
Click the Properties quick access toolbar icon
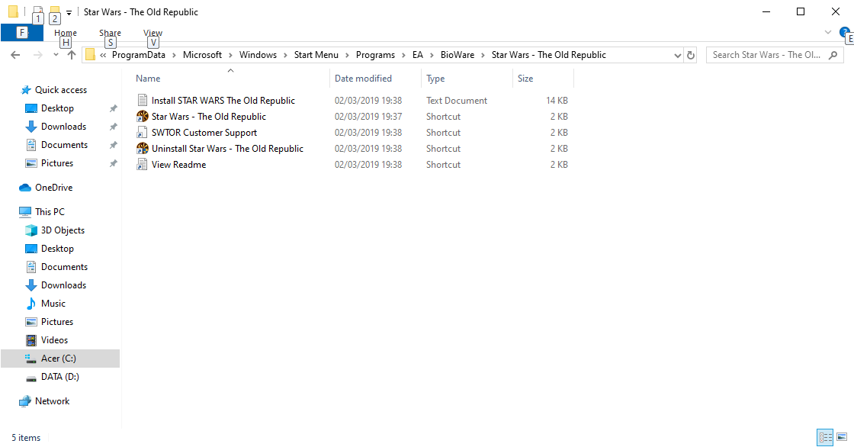coord(37,11)
